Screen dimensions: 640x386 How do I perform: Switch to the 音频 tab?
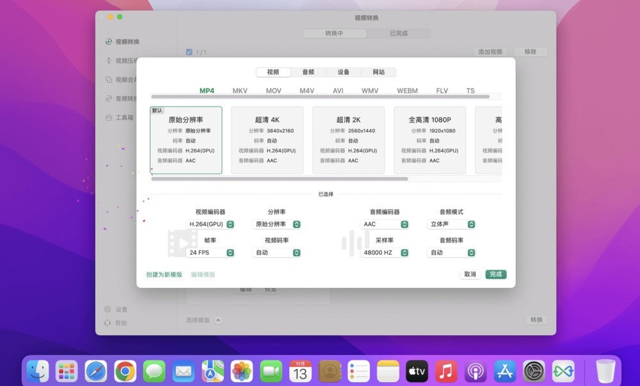[x=308, y=72]
